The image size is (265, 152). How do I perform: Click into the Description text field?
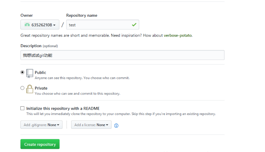(x=122, y=55)
